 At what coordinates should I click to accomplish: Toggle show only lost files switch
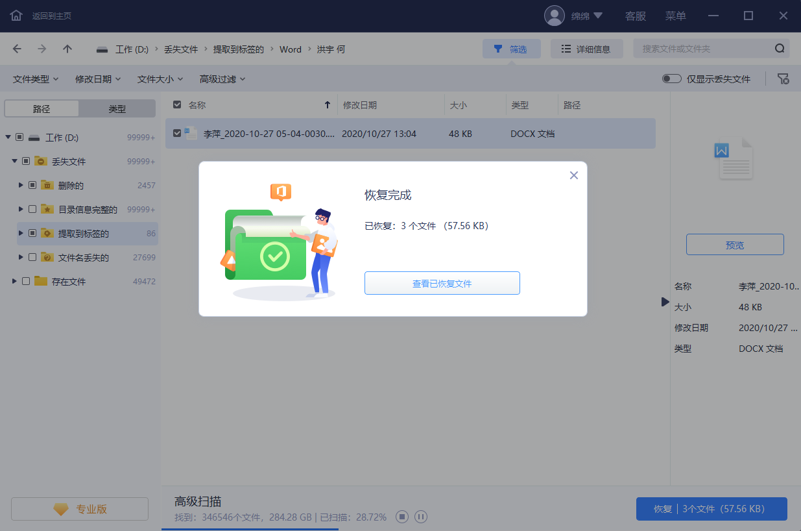click(x=671, y=79)
